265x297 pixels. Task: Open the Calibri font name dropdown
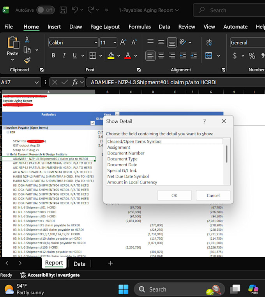click(x=96, y=43)
